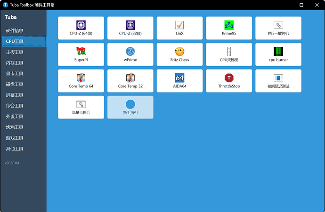Launch AIDA64 tool

click(x=180, y=81)
